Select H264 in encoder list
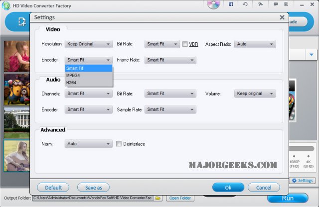This screenshot has width=319, height=207. (x=89, y=83)
